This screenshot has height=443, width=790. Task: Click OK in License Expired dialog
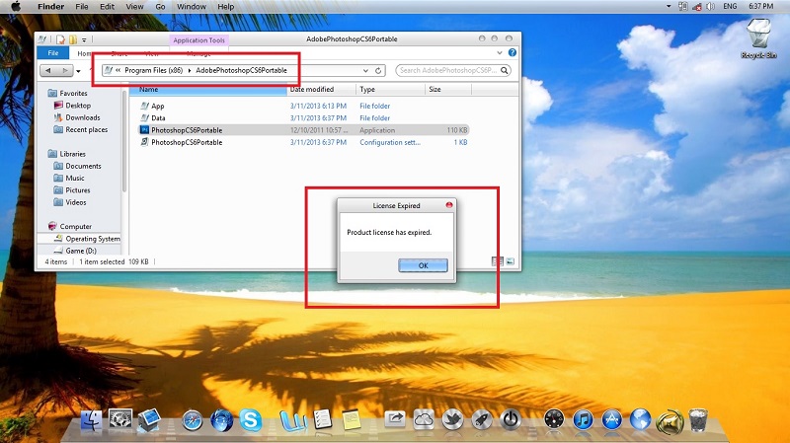click(423, 265)
